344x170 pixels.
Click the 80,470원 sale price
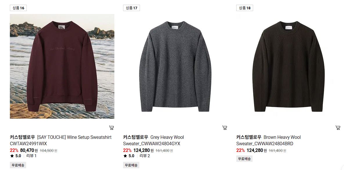coord(29,150)
